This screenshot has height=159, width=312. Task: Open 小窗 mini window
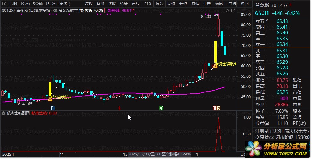(207, 4)
